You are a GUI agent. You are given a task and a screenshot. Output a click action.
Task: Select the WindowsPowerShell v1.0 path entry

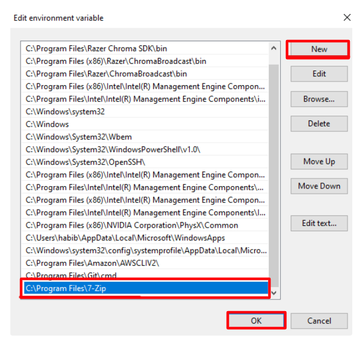113,149
